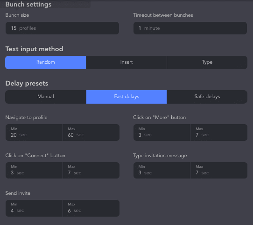Screen dimensions: 253x225
Task: Click the "Bunch settings" heading
Action: [28, 5]
